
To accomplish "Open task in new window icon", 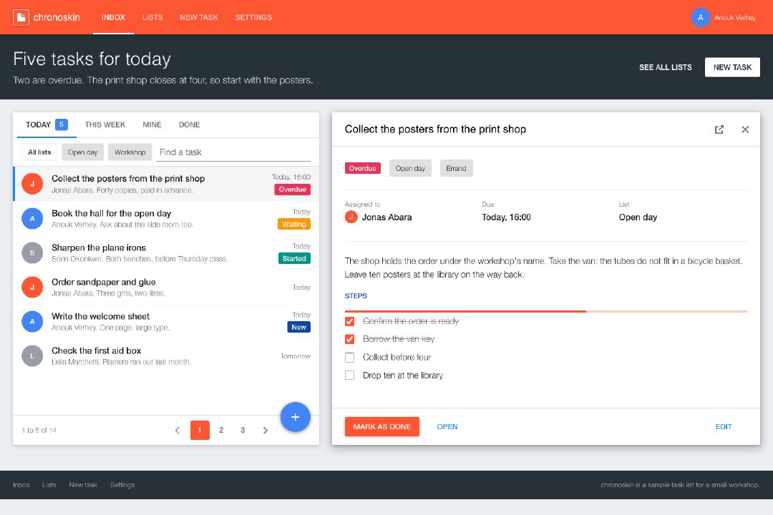I will [719, 129].
